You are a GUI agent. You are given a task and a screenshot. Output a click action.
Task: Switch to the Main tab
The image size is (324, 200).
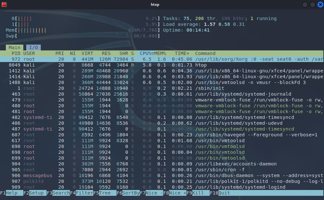[x=14, y=47]
